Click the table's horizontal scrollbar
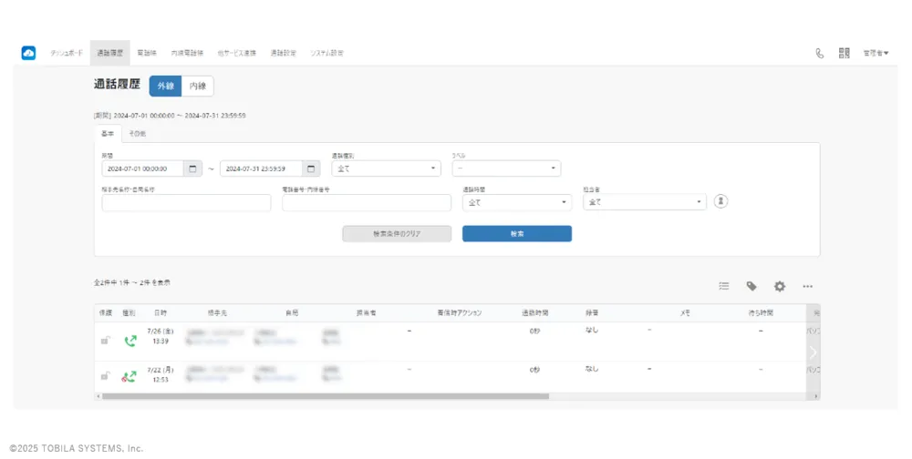The width and height of the screenshot is (912, 459). [x=326, y=396]
